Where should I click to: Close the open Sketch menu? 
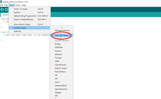click(x=12, y=5)
